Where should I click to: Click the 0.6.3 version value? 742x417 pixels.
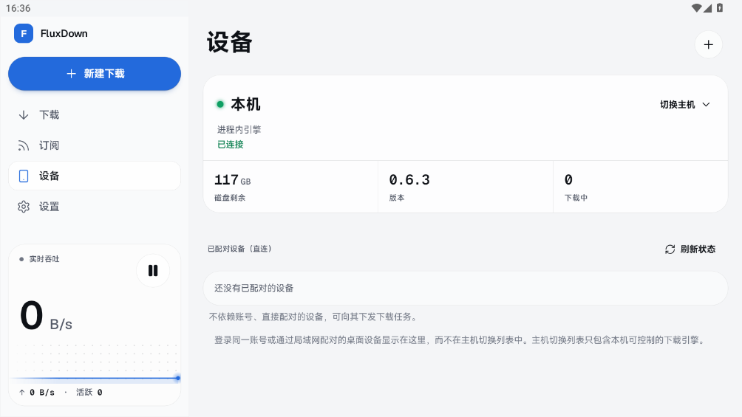[409, 180]
